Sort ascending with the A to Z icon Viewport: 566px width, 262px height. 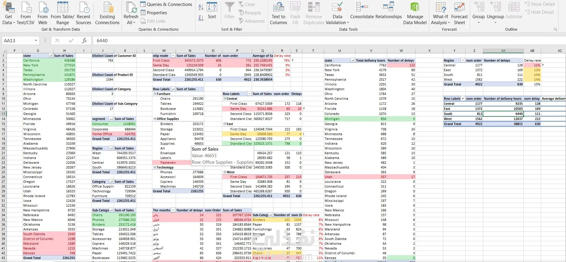(201, 7)
